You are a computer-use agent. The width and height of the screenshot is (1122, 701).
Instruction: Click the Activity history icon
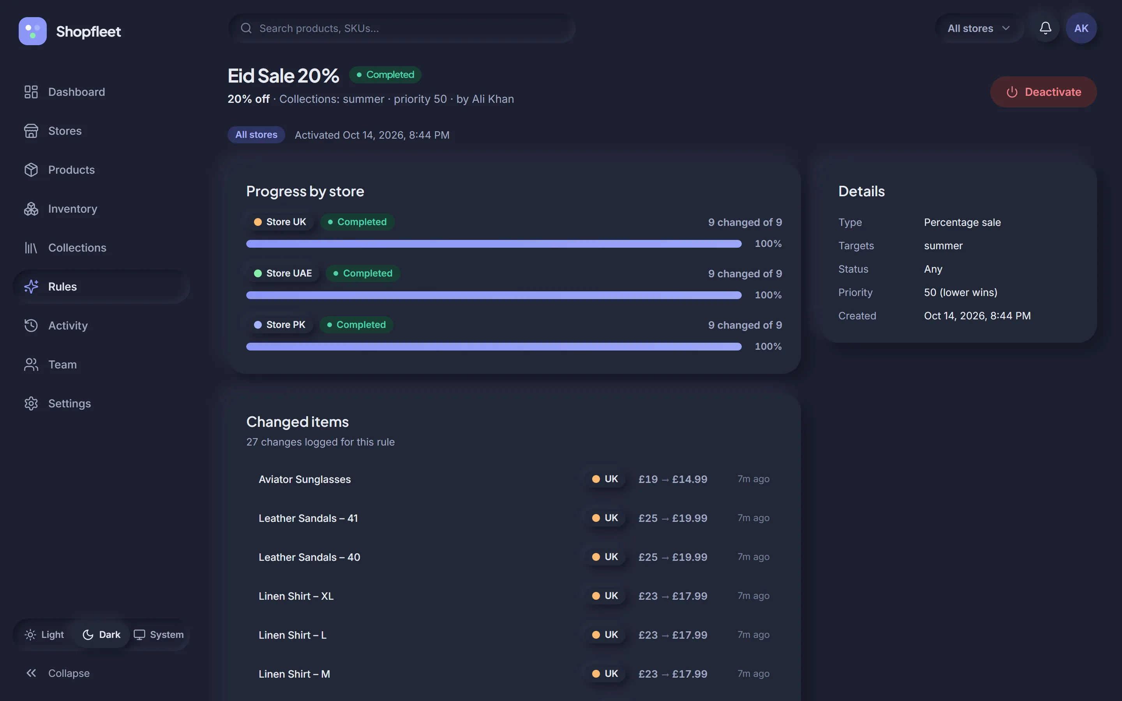pos(31,326)
